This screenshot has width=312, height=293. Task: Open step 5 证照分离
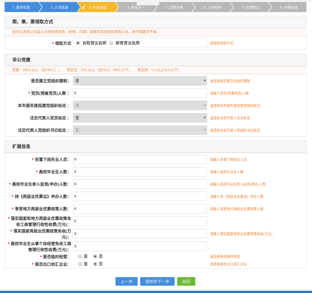point(174,7)
